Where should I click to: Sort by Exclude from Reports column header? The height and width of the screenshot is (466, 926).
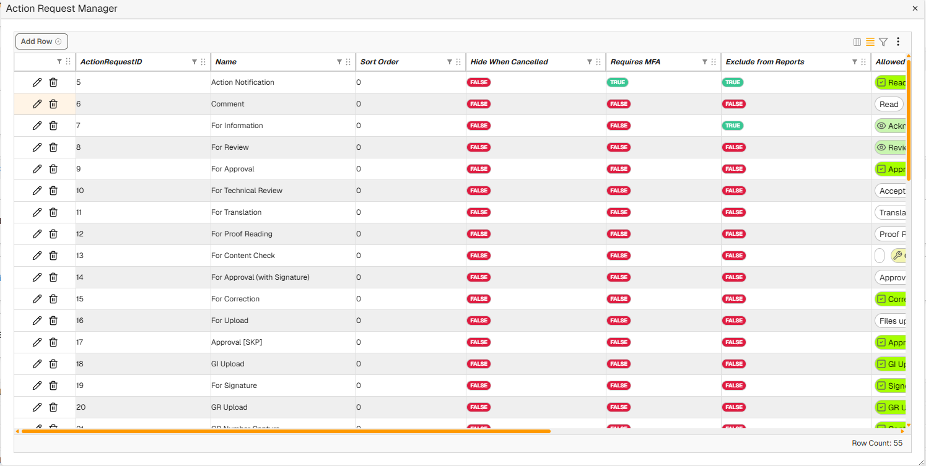[765, 62]
